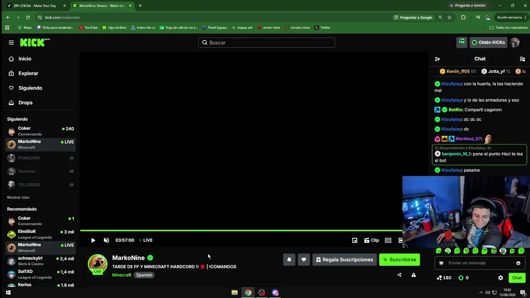Reload the page

pyautogui.click(x=28, y=17)
